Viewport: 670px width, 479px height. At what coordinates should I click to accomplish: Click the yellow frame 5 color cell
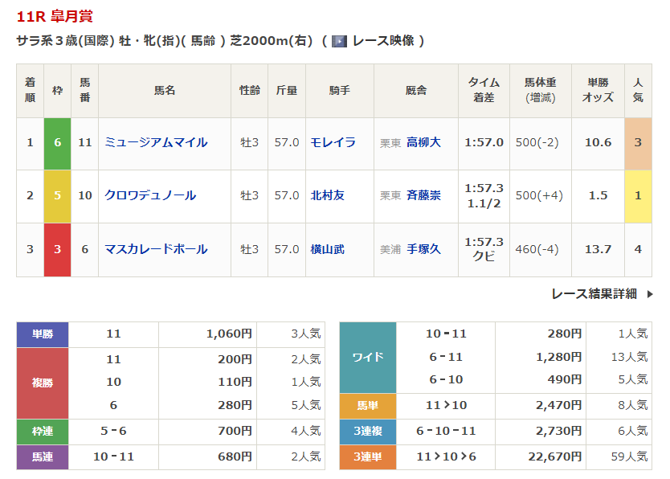coord(57,196)
